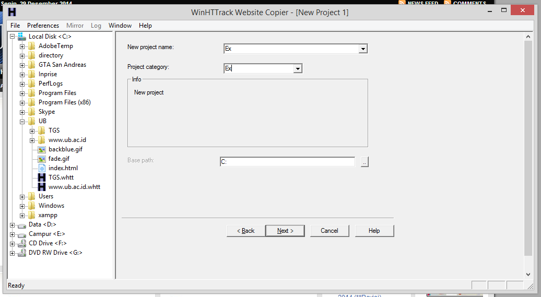Click the Users folder icon

coord(32,196)
